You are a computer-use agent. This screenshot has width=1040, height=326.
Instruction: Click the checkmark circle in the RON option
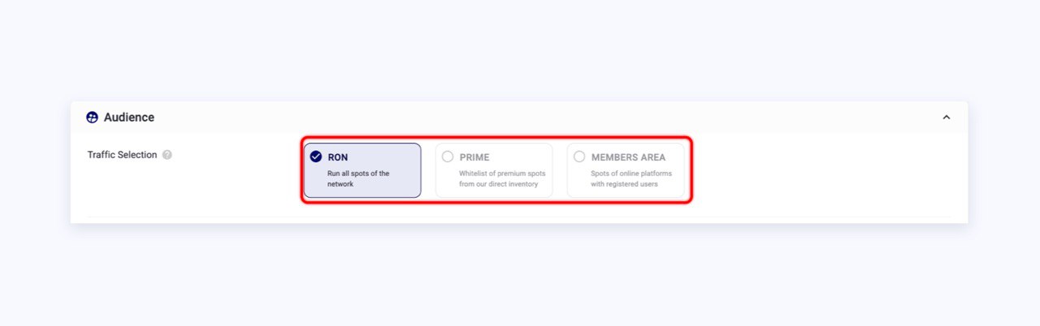(316, 157)
